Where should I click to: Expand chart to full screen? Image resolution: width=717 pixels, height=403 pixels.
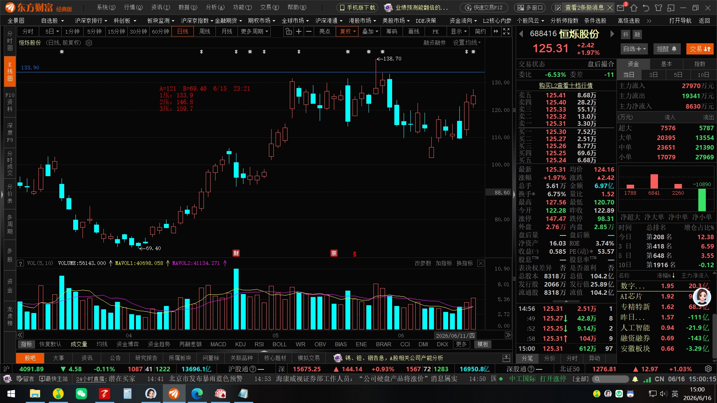(506, 32)
